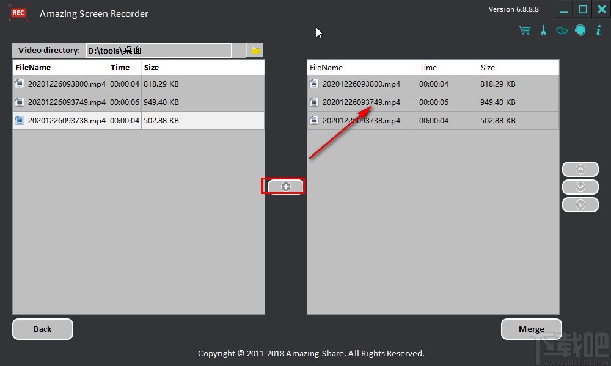Click the Merge button
Image resolution: width=611 pixels, height=366 pixels.
point(531,329)
